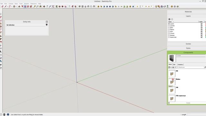This screenshot has height=116, width=206.
Task: Click the Components search magnifier icon
Action: (x=205, y=67)
